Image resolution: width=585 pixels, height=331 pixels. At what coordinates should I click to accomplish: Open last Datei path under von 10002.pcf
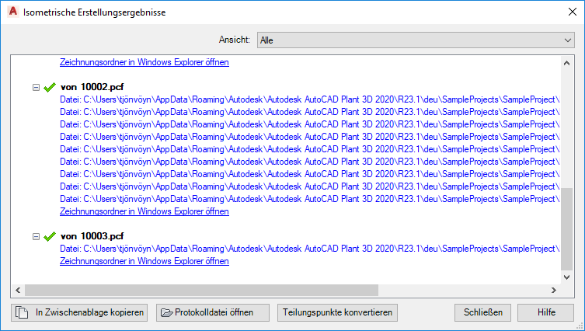(x=310, y=199)
